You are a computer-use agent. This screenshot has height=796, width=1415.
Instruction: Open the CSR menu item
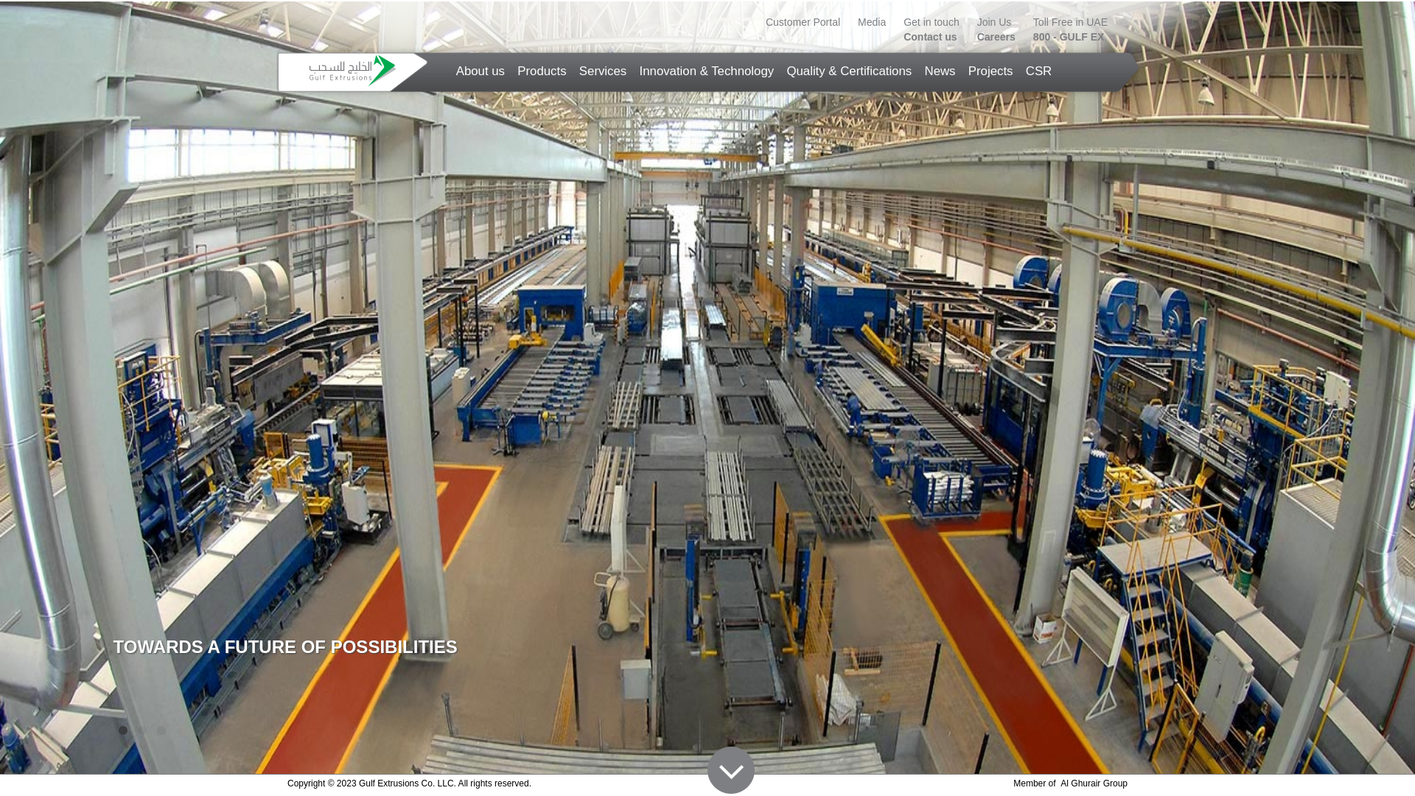(x=1038, y=71)
